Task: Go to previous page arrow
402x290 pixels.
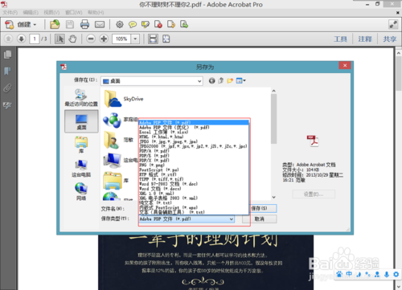Action: coord(8,39)
